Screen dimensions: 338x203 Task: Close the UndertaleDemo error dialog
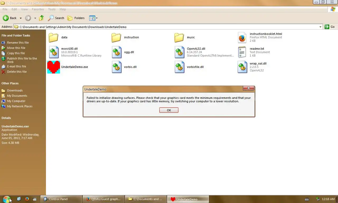coord(248,88)
